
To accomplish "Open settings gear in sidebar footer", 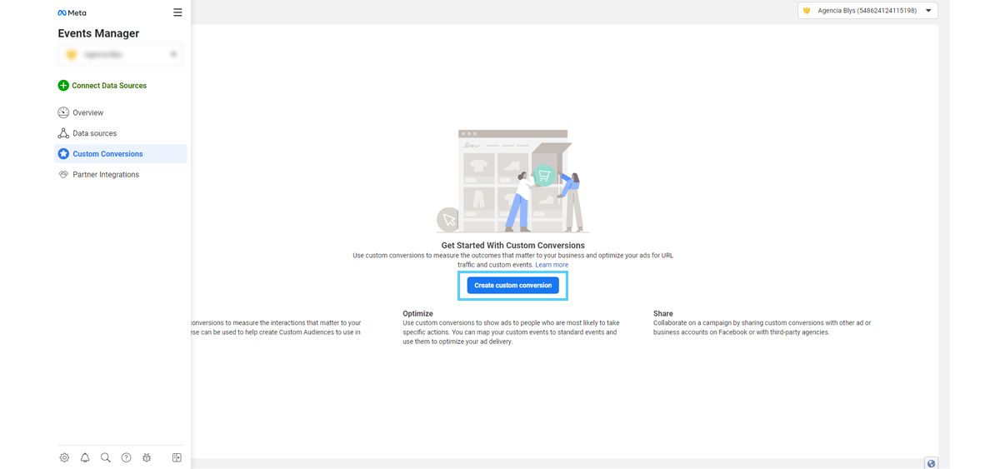I will tap(64, 457).
